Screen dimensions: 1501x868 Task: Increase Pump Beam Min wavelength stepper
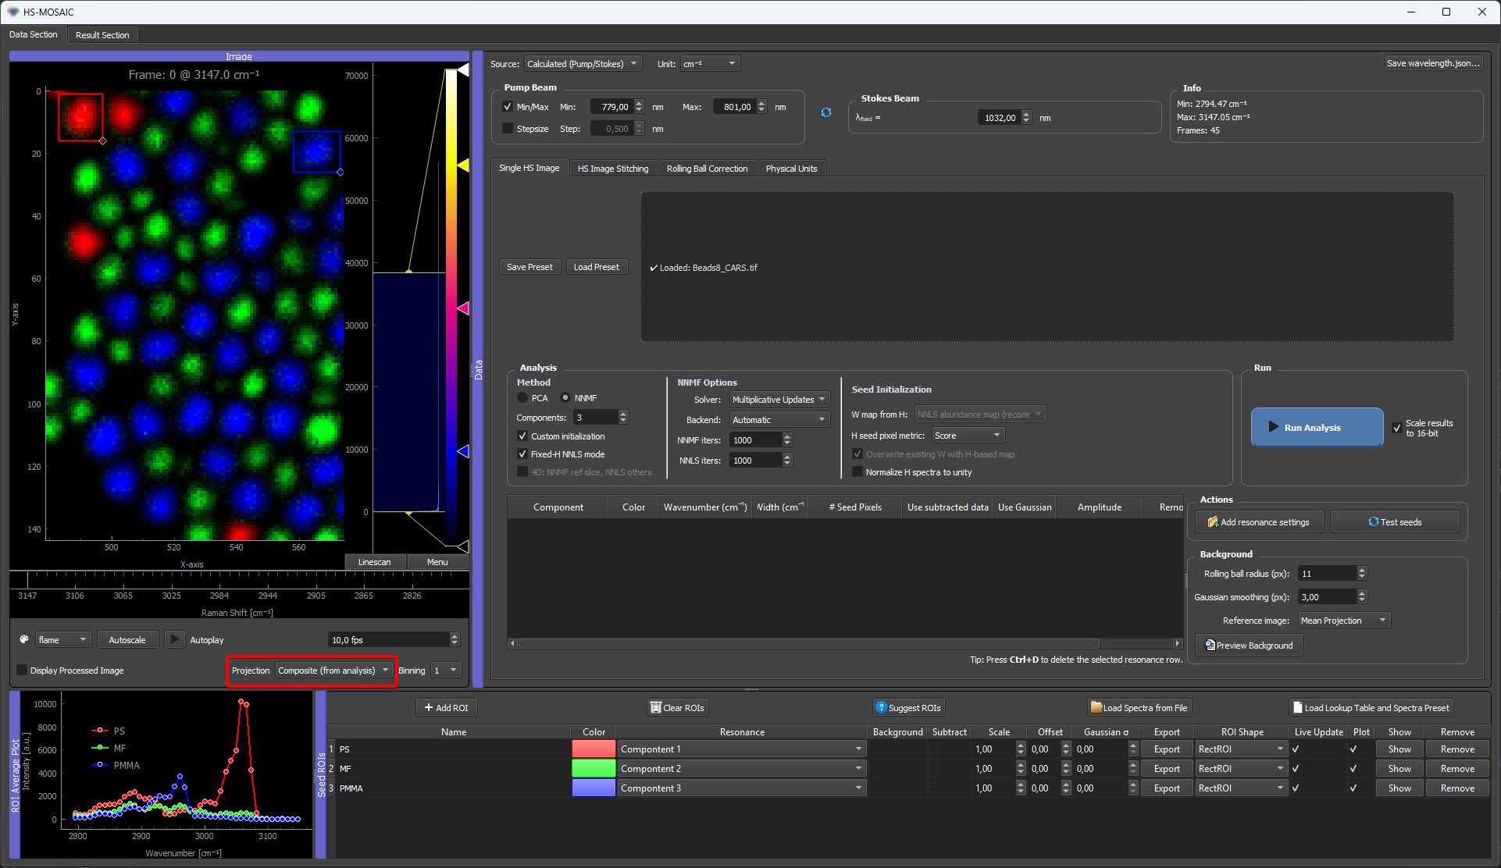[x=639, y=103]
